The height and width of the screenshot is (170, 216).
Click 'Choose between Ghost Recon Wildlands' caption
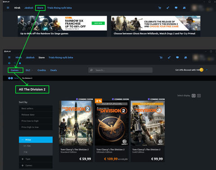tap(154, 34)
